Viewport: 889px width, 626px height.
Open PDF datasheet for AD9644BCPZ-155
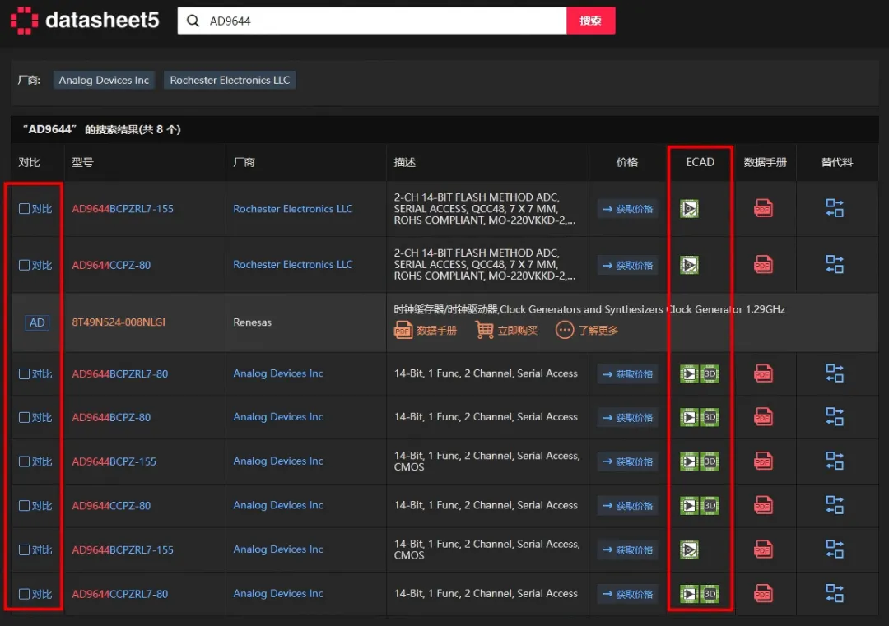(763, 461)
